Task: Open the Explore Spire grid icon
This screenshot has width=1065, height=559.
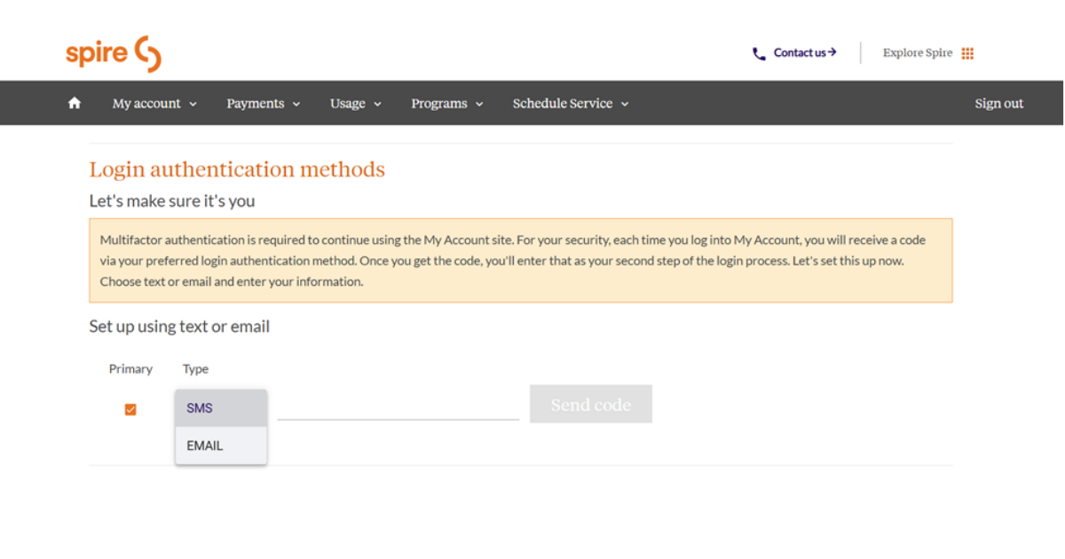Action: click(967, 53)
